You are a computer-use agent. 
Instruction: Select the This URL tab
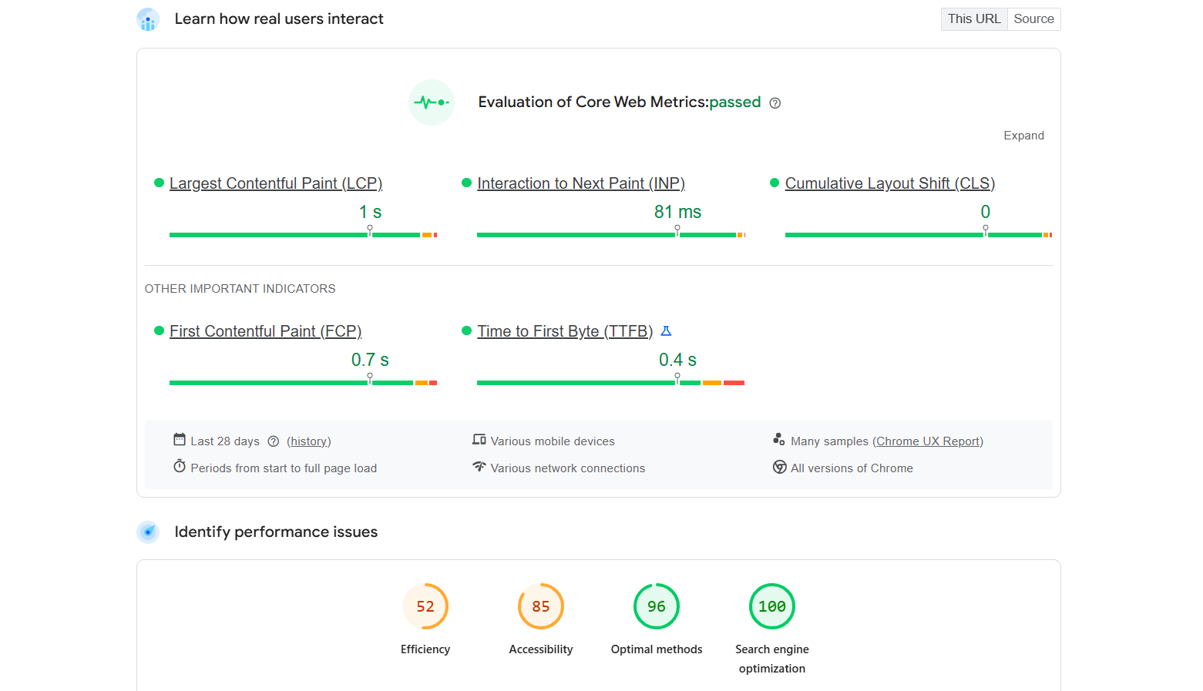coord(974,19)
